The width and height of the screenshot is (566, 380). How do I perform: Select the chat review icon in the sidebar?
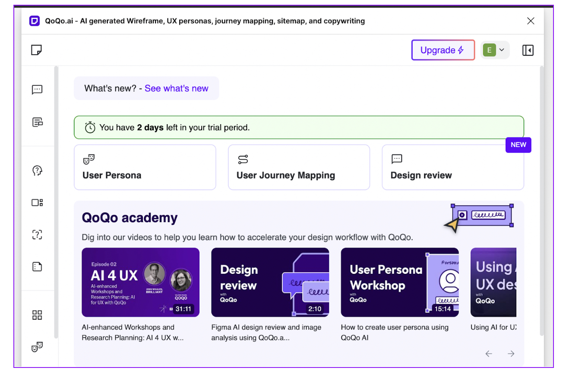tap(37, 89)
